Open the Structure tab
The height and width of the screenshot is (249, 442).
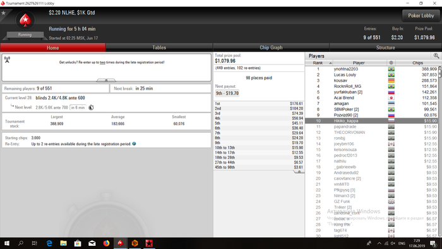point(385,47)
